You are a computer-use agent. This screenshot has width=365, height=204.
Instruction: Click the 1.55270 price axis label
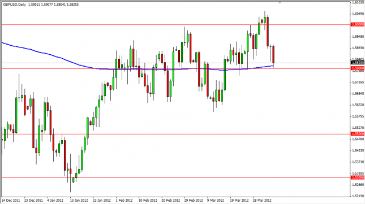click(358, 128)
